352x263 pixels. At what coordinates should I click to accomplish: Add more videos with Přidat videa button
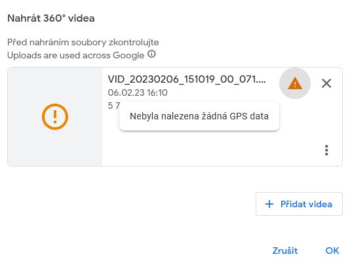(299, 204)
